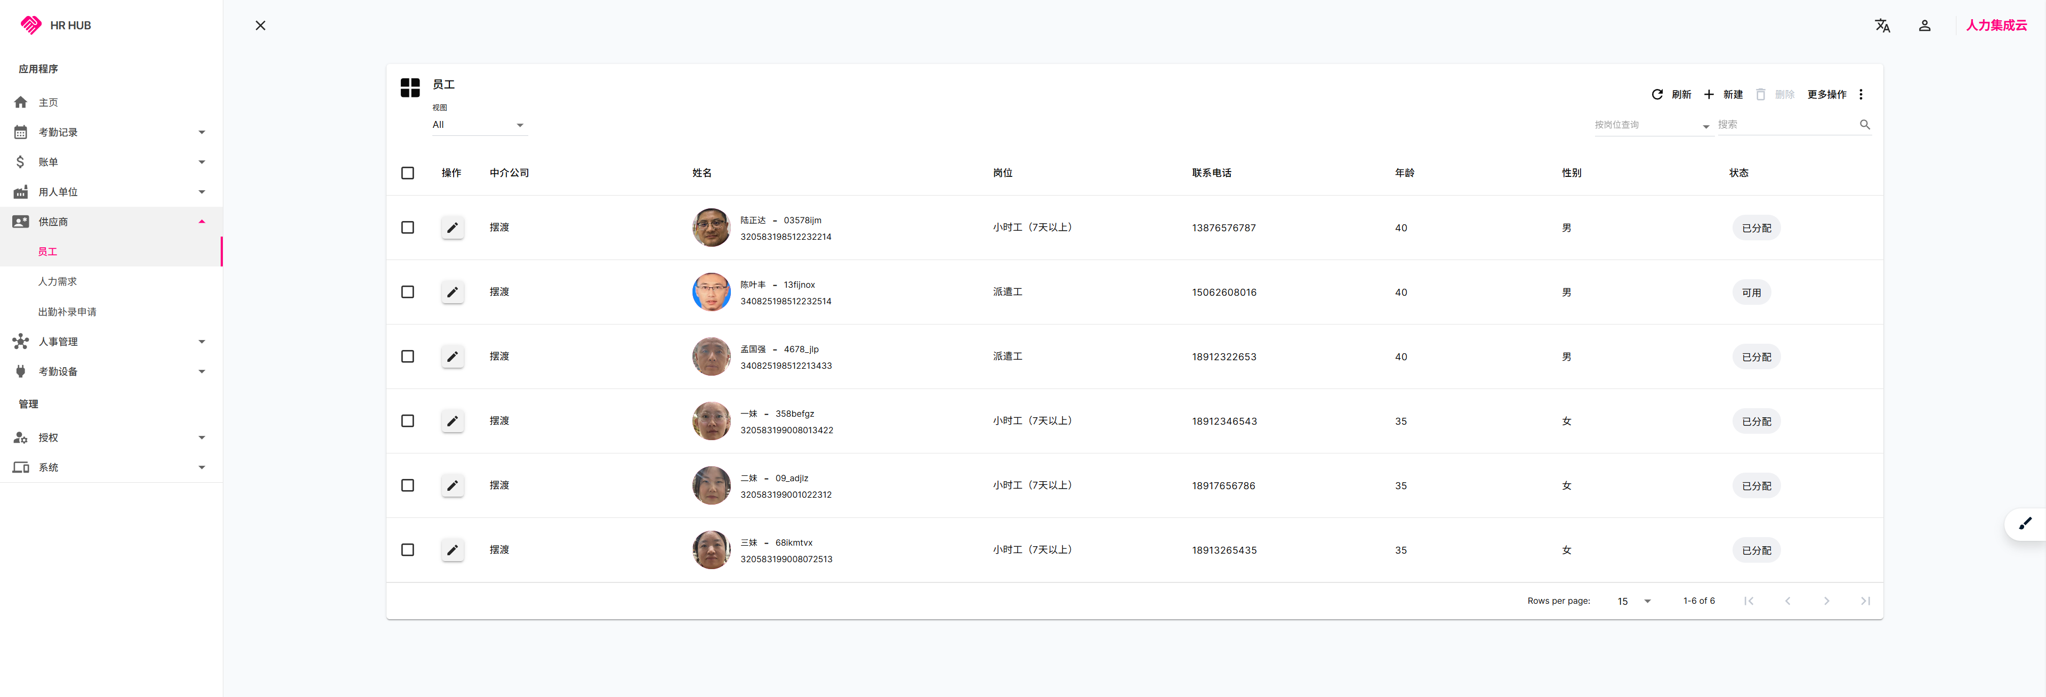Click the 搜索 search input field

pyautogui.click(x=1785, y=125)
